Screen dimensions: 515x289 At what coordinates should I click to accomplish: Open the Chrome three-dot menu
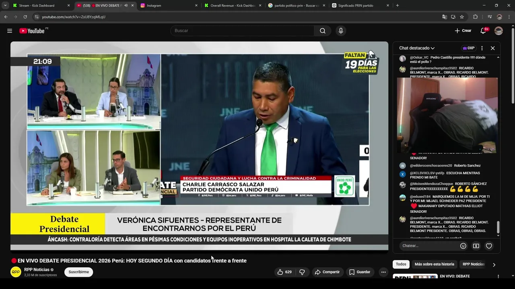[509, 17]
